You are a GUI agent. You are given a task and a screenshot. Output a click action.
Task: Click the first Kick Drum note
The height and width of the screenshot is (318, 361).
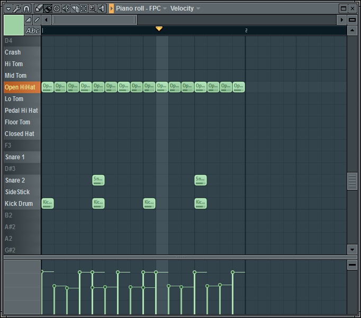point(48,204)
